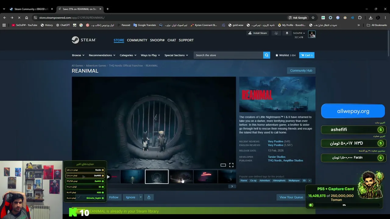390x219 pixels.
Task: Expand the Browse dropdown
Action: [x=78, y=55]
